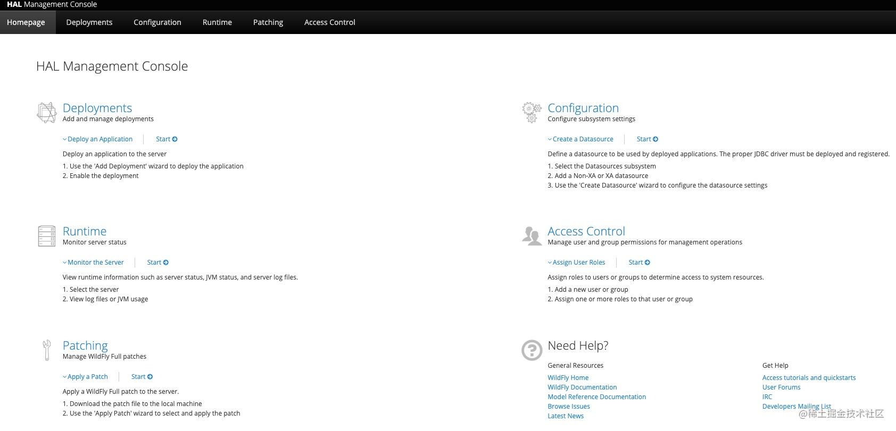Click the 'Get Help' label
896x431 pixels.
[775, 366]
